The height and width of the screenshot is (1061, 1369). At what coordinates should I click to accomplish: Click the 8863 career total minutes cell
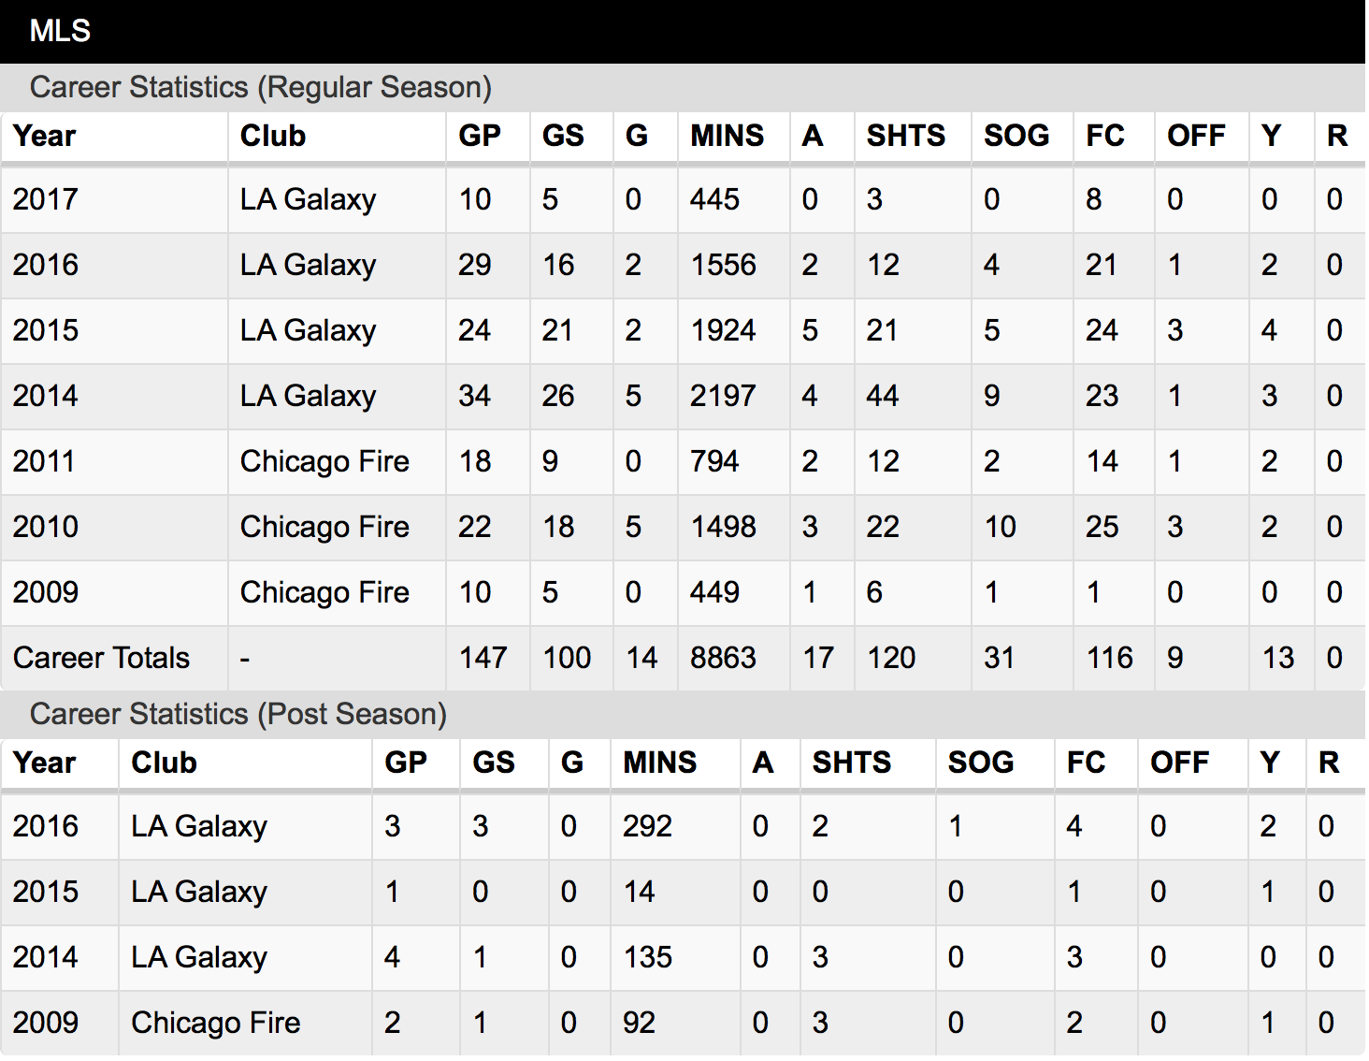click(x=723, y=658)
